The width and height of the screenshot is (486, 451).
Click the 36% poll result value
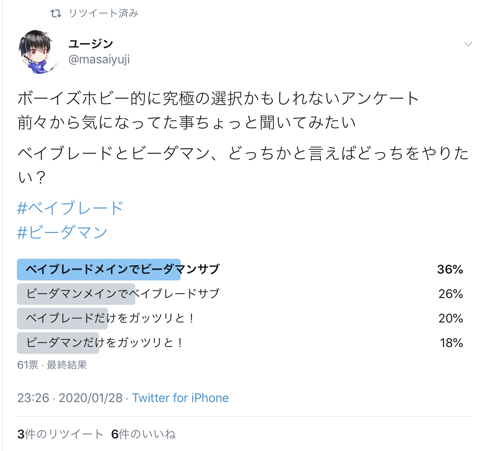(450, 269)
